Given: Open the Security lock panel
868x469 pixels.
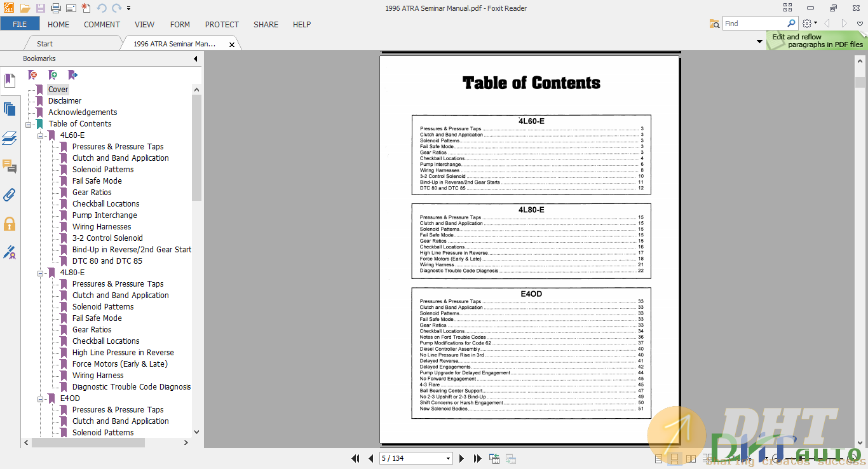Looking at the screenshot, I should coord(10,224).
